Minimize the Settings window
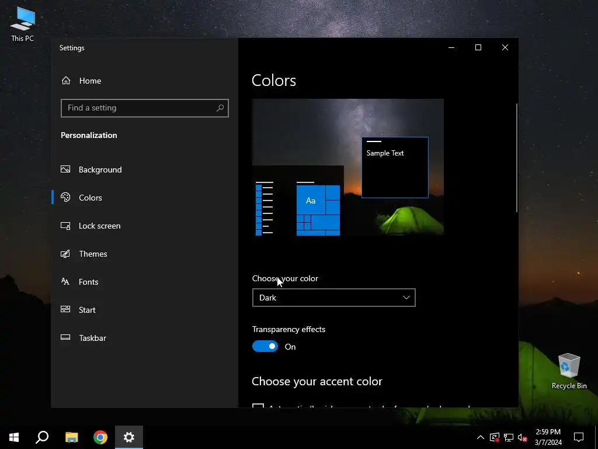This screenshot has height=449, width=598. [451, 47]
